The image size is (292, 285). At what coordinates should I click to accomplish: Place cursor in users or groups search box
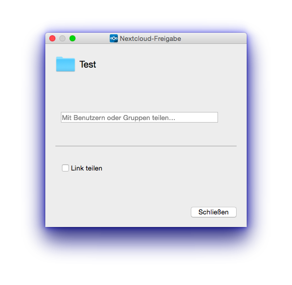coord(139,118)
